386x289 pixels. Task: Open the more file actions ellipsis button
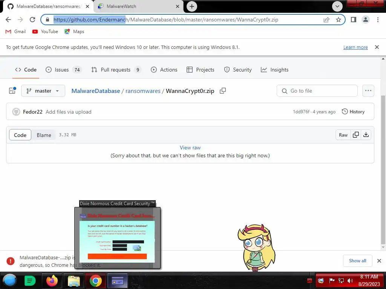pyautogui.click(x=368, y=91)
